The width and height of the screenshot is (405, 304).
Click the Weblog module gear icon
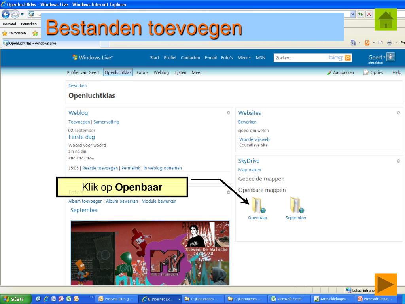[x=228, y=113]
